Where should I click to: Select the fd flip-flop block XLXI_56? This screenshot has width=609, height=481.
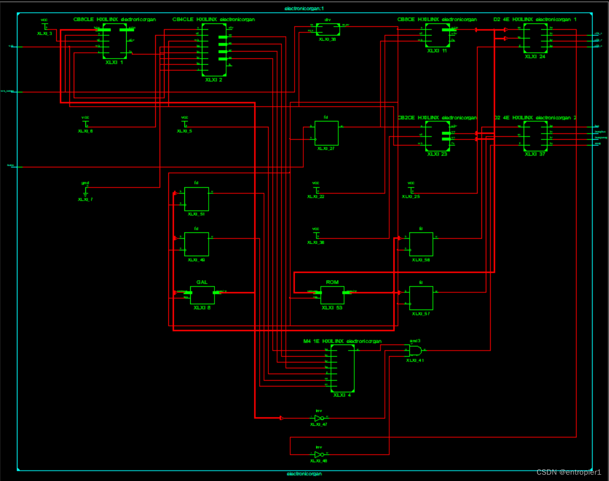[421, 244]
